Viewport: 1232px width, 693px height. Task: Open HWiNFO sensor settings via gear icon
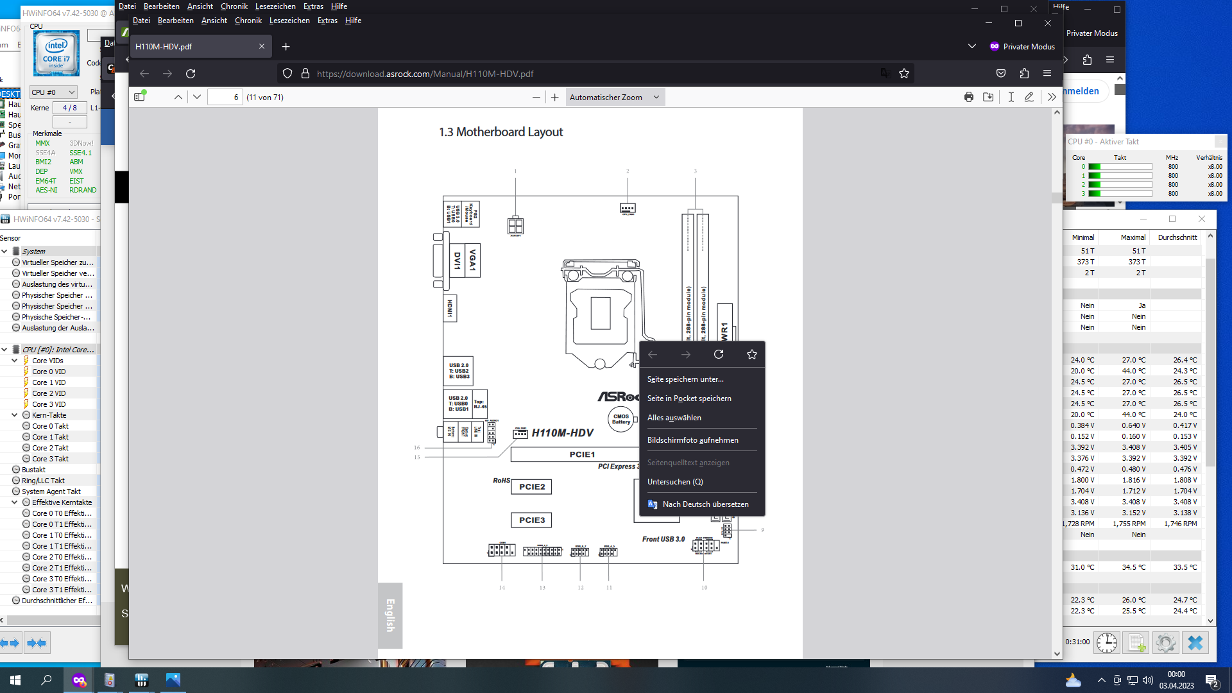[1166, 642]
